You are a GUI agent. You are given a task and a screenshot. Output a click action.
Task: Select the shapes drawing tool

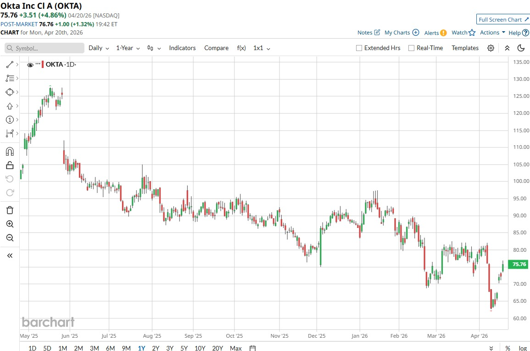click(x=10, y=92)
